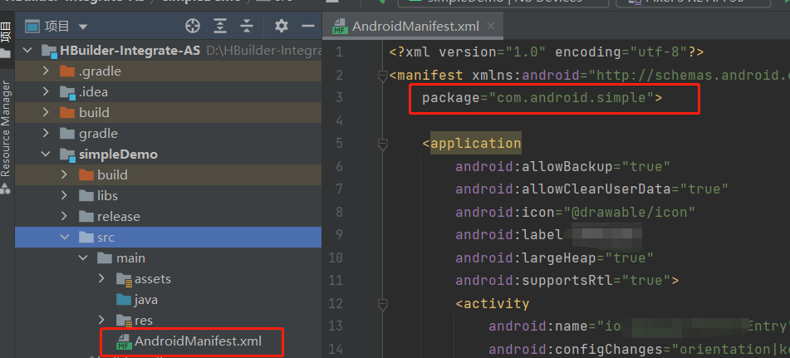
Task: Toggle fold marker beside application tag
Action: tap(382, 143)
